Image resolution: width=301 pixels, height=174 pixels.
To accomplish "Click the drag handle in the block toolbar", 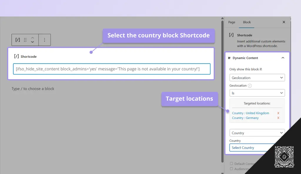I will tap(25, 39).
